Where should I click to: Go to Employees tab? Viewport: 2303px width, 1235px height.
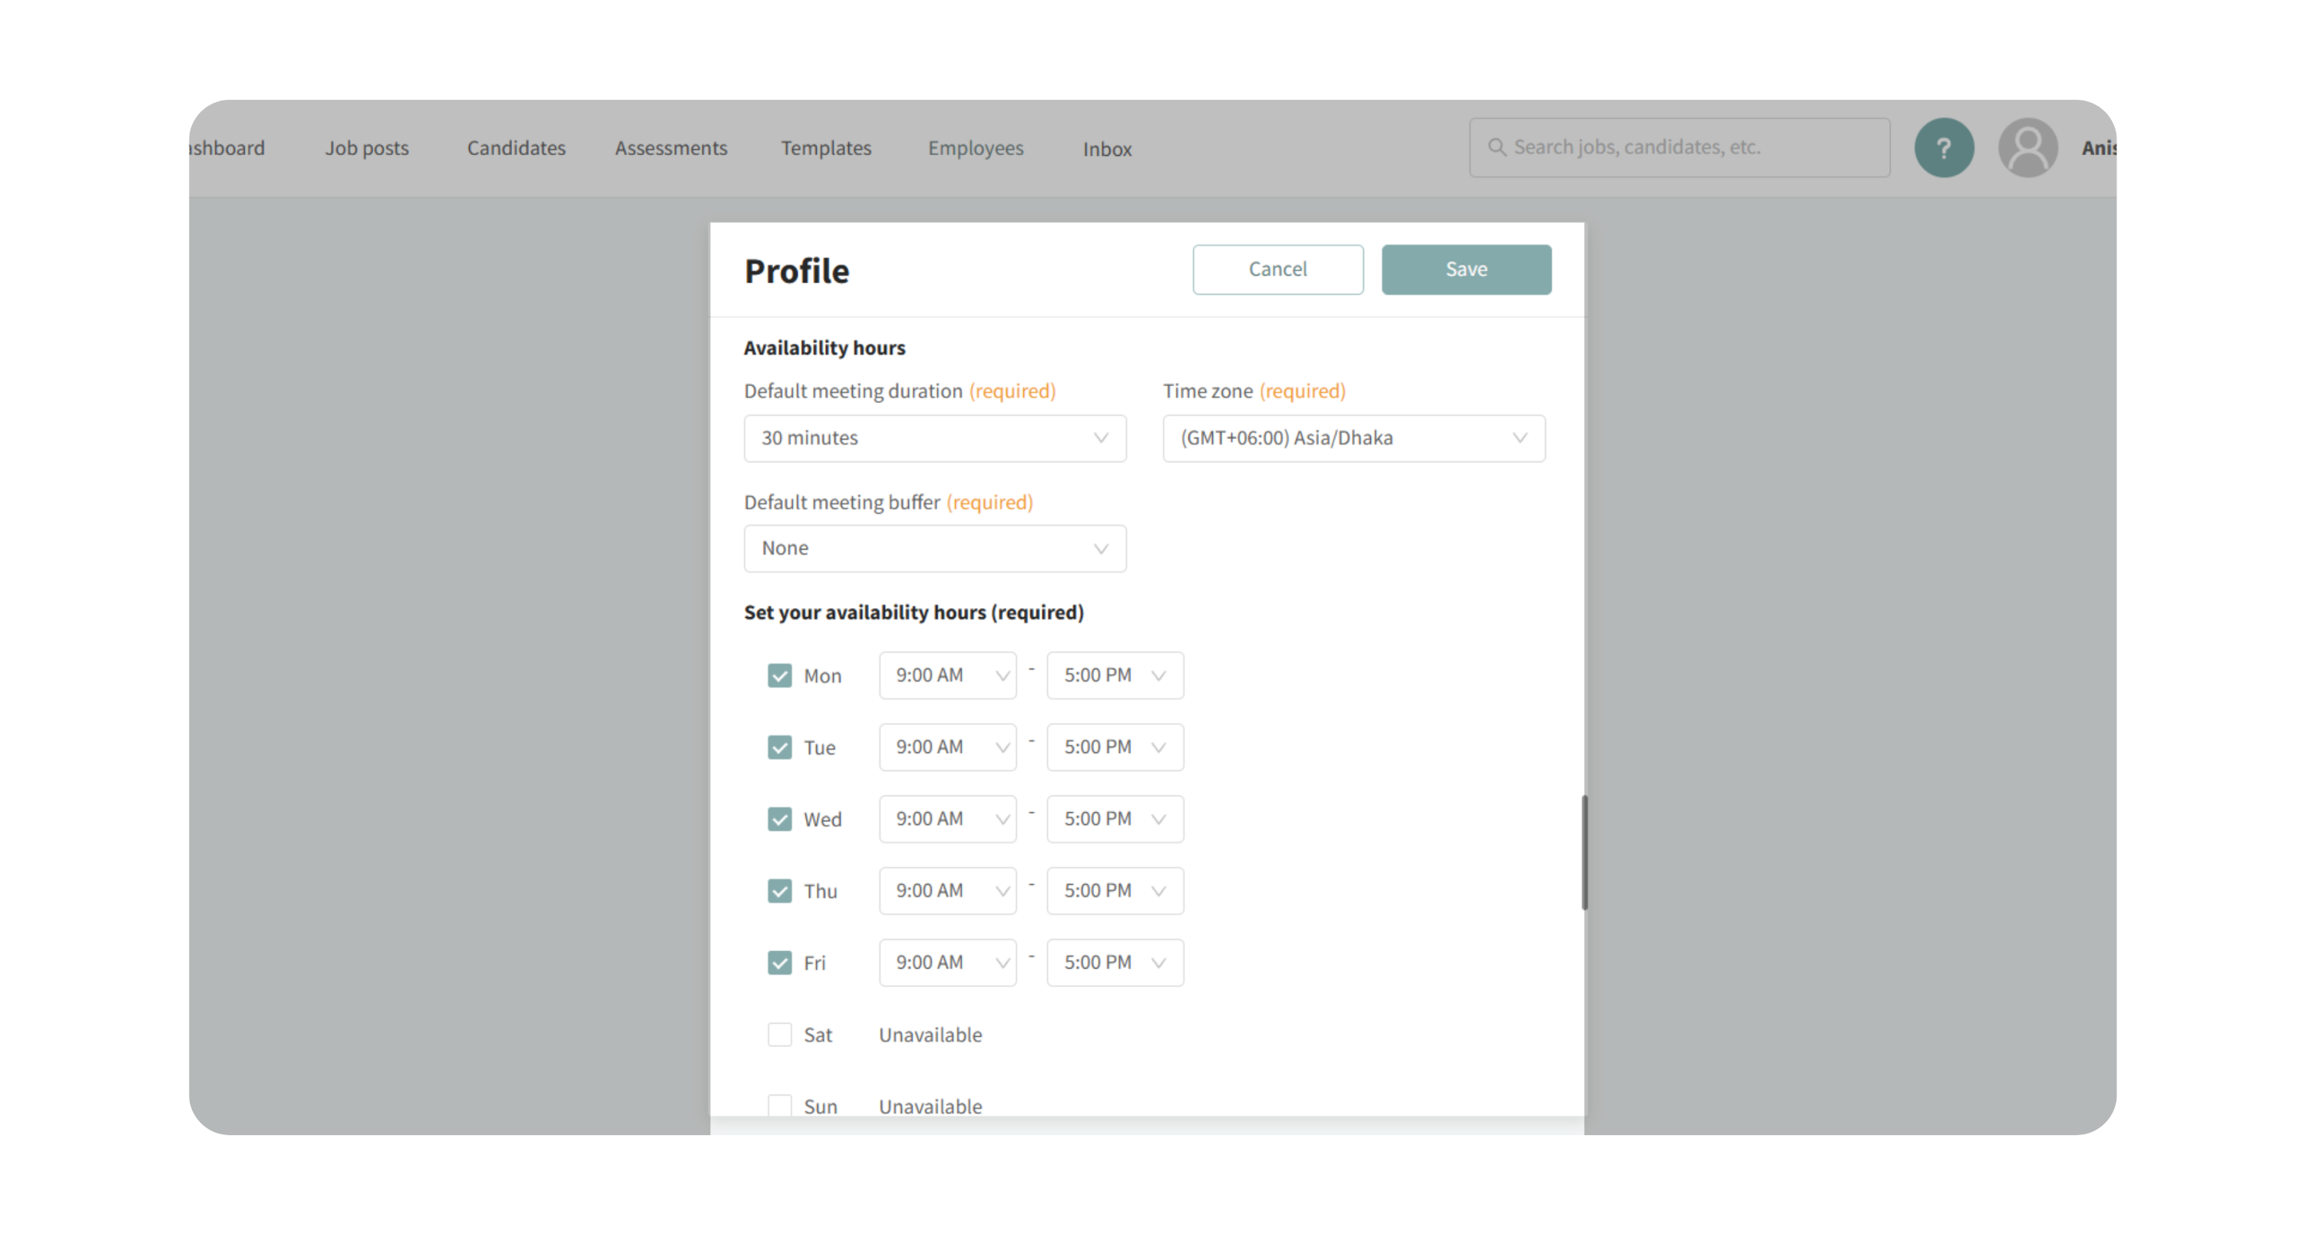(x=976, y=148)
